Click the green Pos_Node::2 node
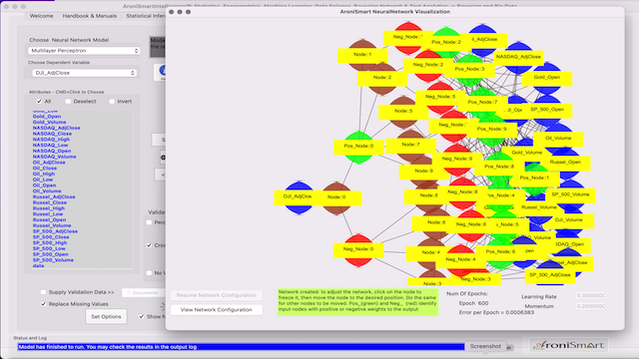The width and height of the screenshot is (639, 359). pyautogui.click(x=446, y=42)
